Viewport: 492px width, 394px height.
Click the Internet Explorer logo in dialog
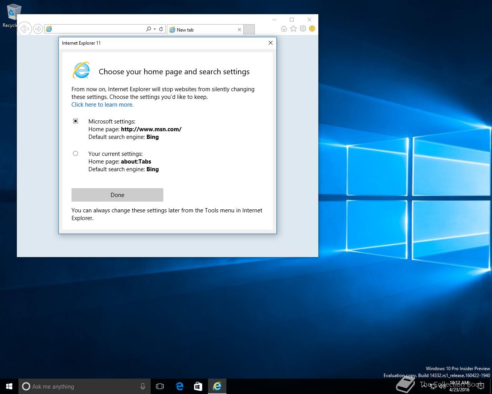[81, 70]
